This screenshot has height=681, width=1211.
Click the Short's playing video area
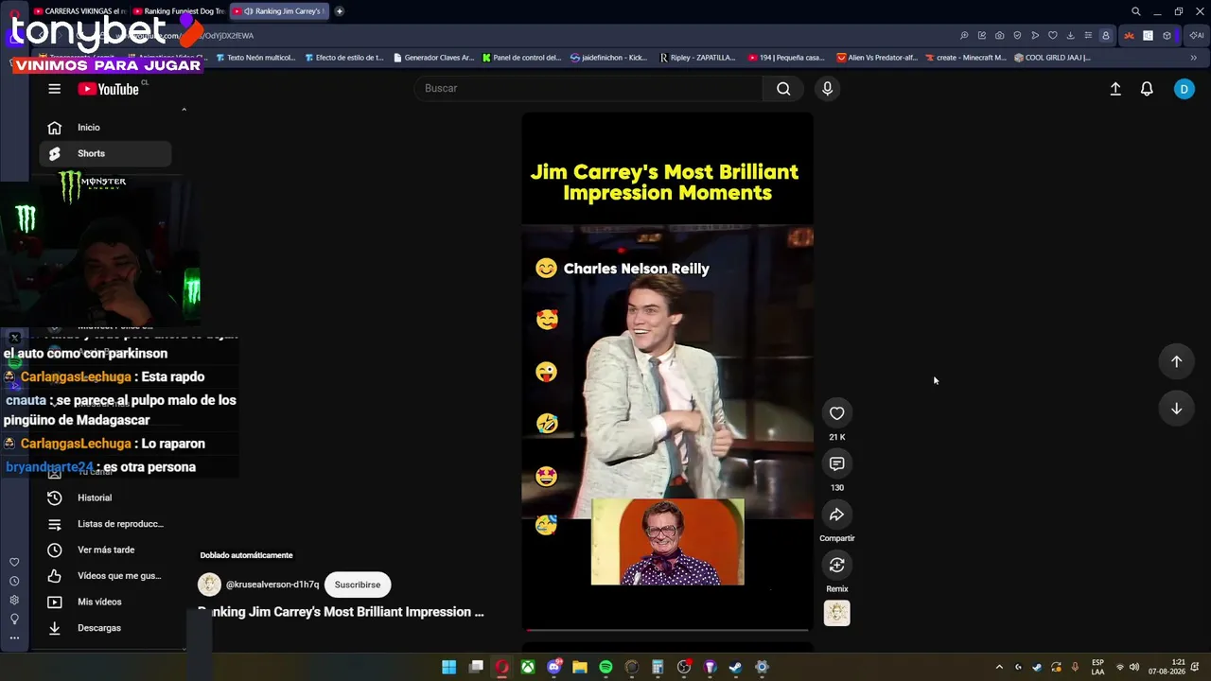coord(667,371)
